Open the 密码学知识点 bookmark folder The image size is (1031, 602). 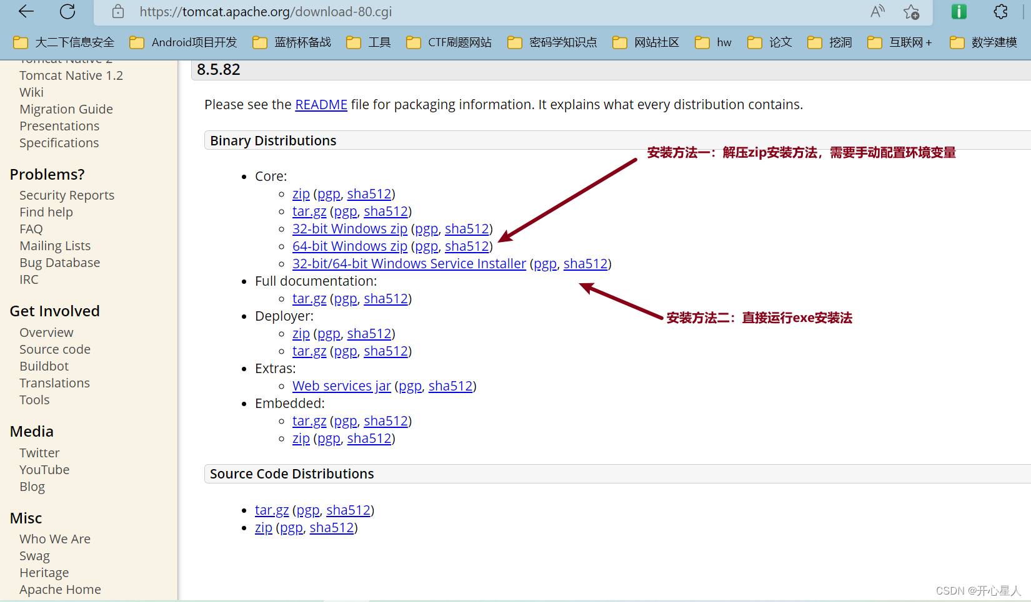[552, 42]
